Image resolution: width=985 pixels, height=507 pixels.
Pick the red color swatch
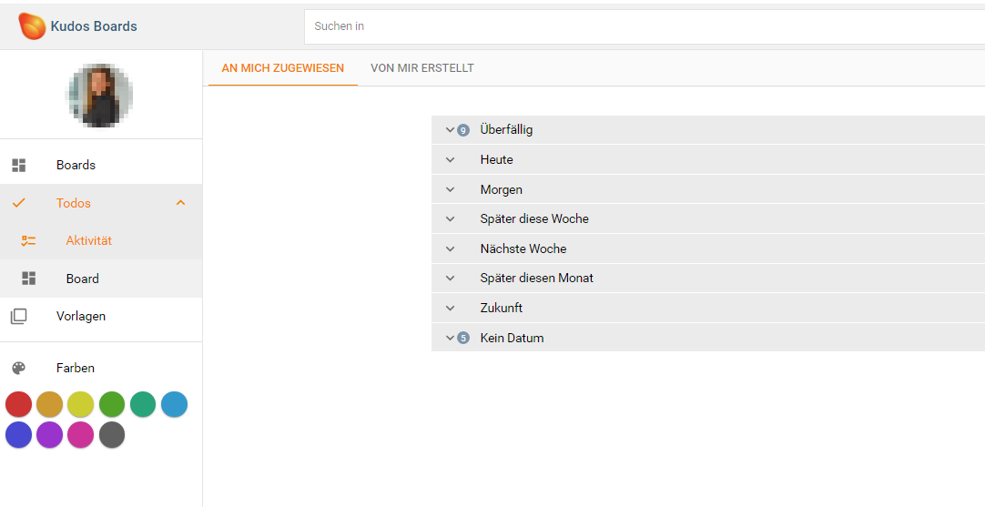pos(18,404)
